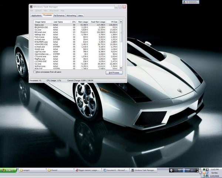Click the small widget at top-right of desktop
The height and width of the screenshot is (178, 222).
click(191, 2)
